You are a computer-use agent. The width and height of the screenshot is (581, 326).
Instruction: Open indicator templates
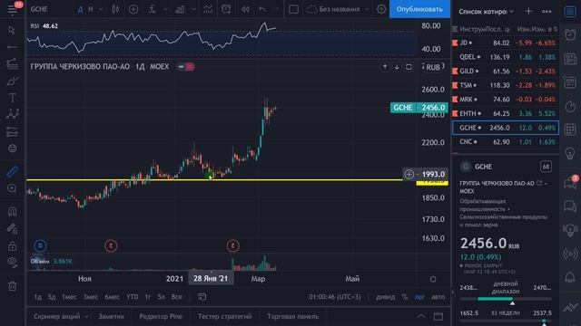coord(208,9)
